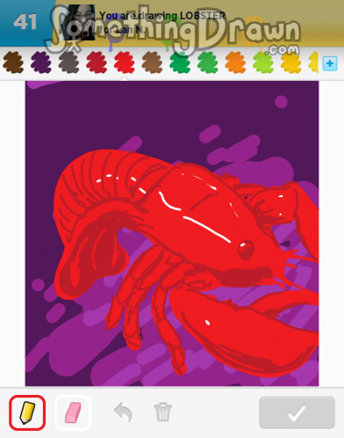Pick the medium green color swatch

(208, 62)
